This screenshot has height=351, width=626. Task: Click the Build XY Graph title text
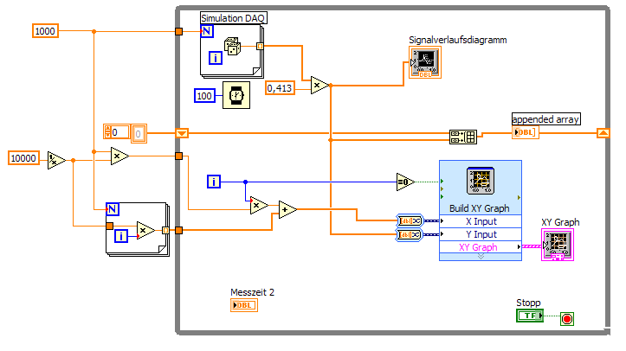[479, 208]
